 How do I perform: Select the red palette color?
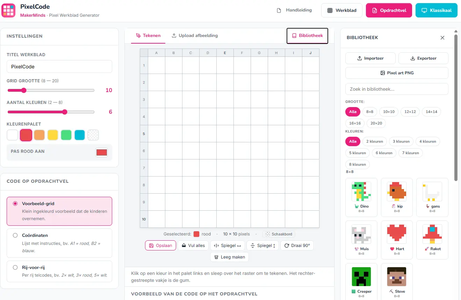[x=26, y=135]
